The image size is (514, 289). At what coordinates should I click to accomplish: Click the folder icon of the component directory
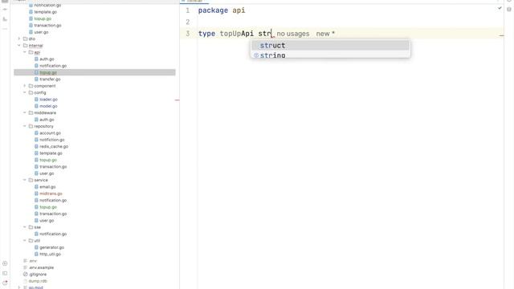[x=31, y=86]
